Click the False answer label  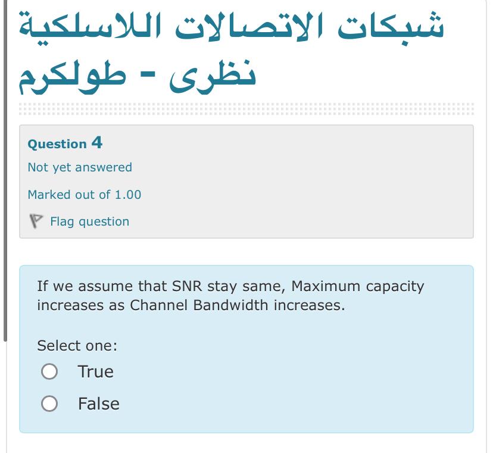tap(98, 404)
